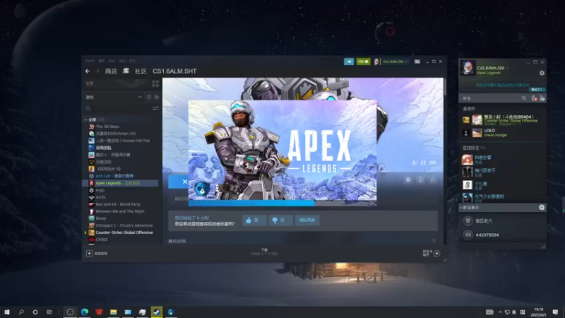
Task: Show Apex Legends info icon
Action: 420,179
